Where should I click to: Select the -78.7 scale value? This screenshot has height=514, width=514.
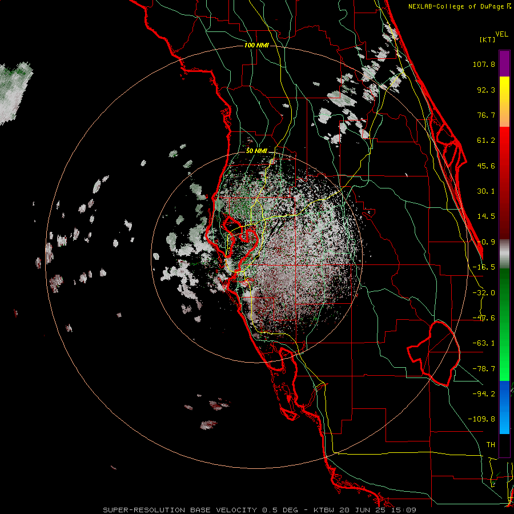(484, 368)
